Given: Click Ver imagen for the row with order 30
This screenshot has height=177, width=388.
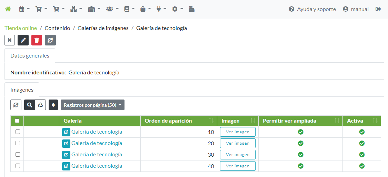Looking at the screenshot, I should (238, 155).
